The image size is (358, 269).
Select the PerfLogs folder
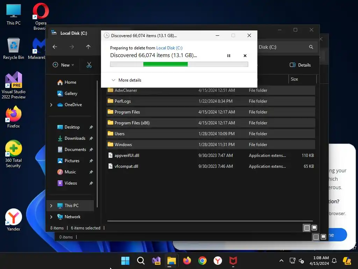point(210,101)
